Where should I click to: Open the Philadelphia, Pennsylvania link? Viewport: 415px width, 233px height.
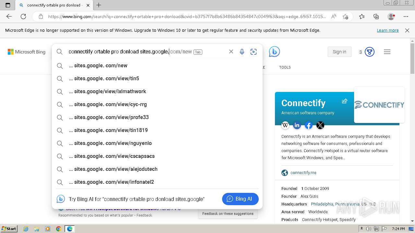(x=335, y=204)
